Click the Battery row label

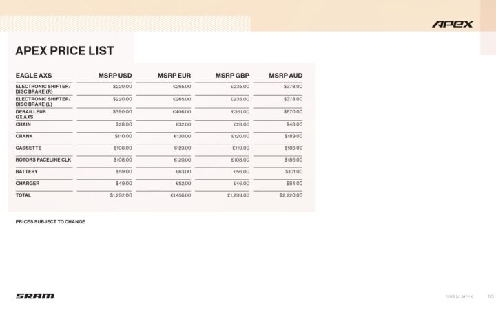click(x=27, y=171)
